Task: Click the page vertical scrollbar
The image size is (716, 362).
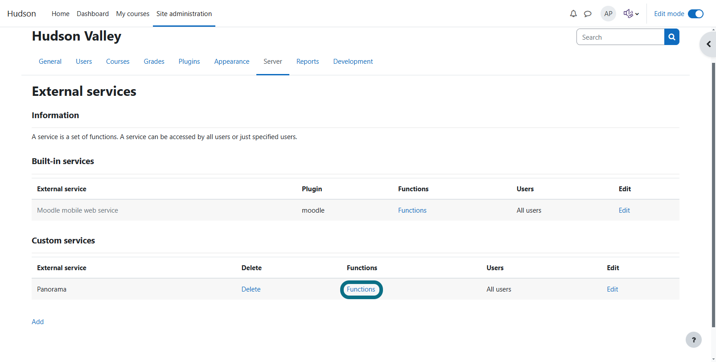Action: pyautogui.click(x=713, y=194)
